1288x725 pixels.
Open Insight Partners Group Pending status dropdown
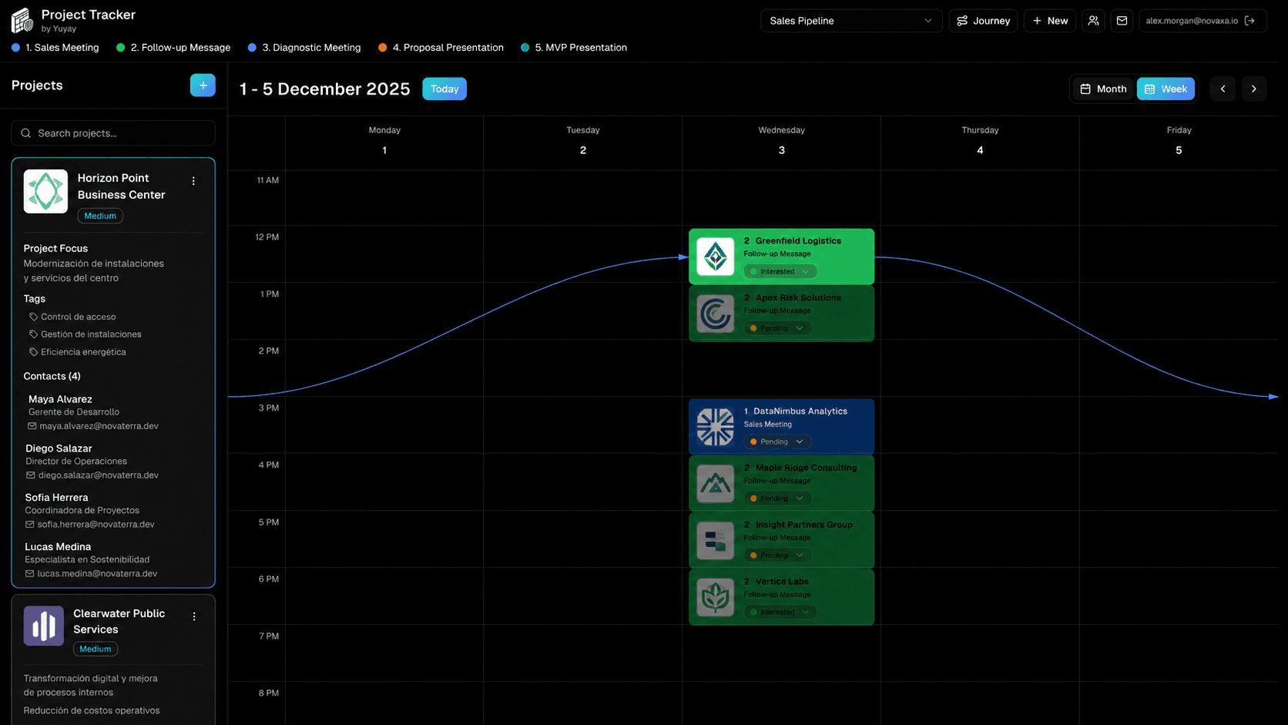(777, 555)
